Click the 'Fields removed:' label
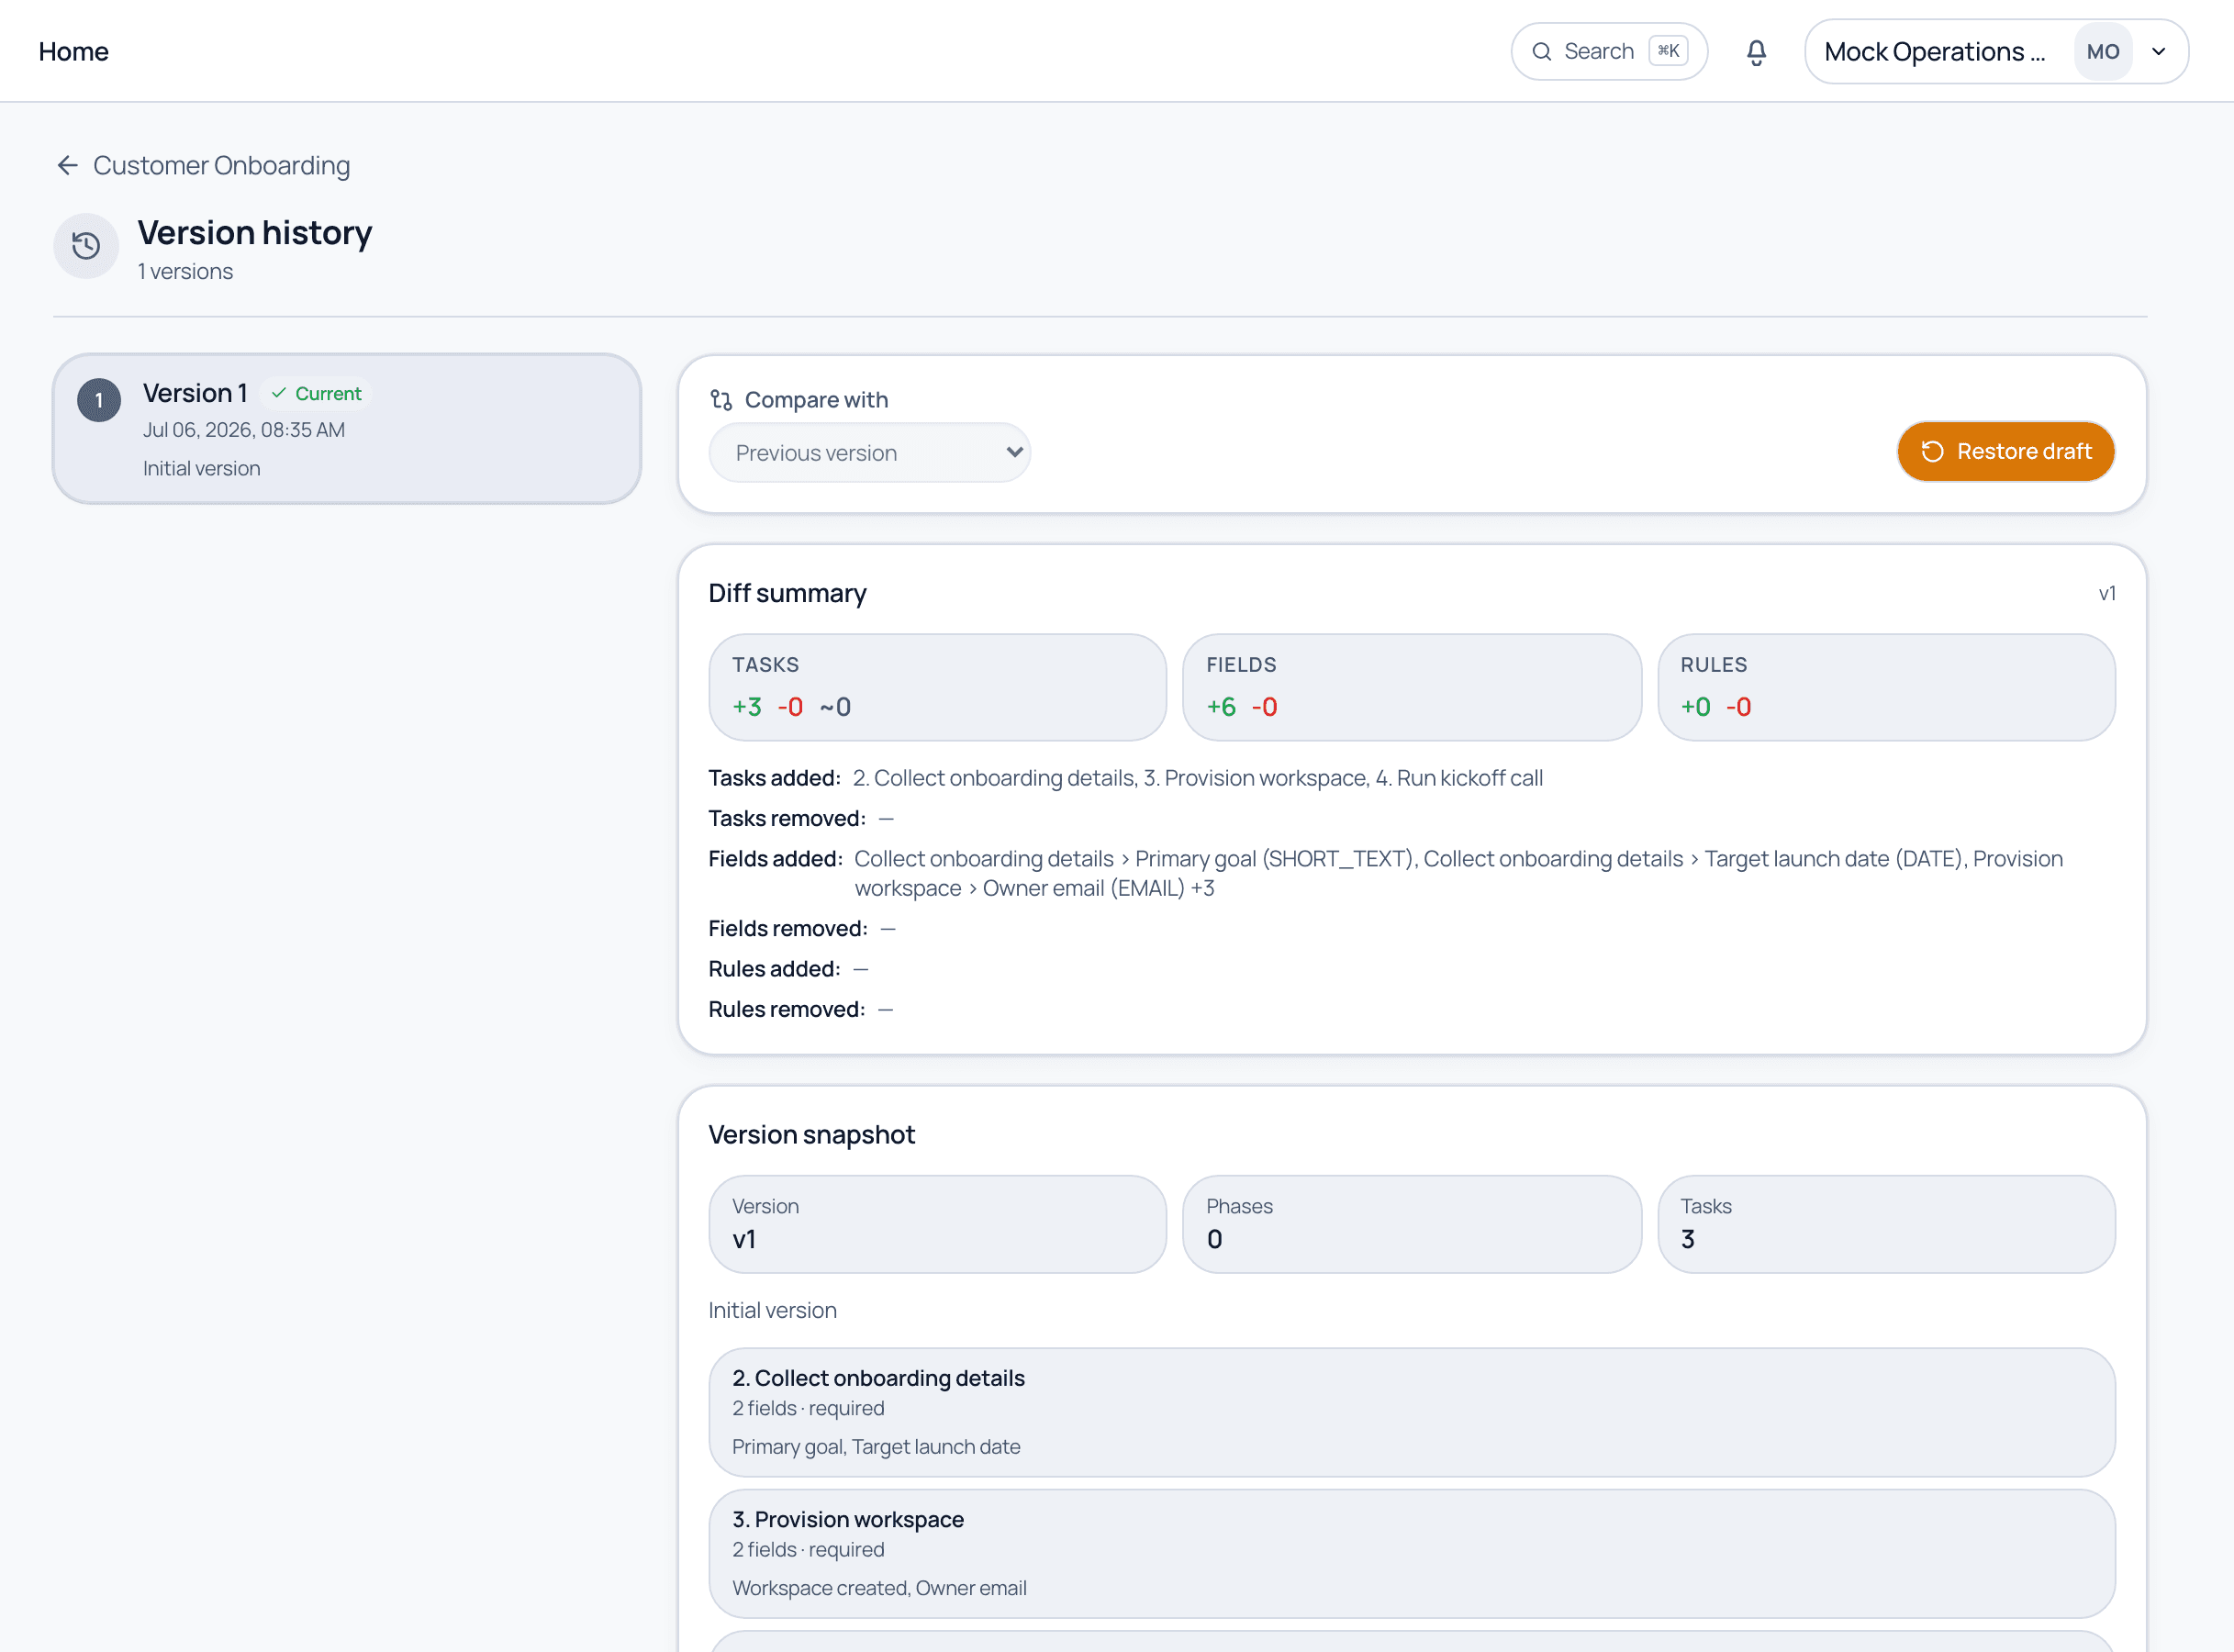This screenshot has height=1652, width=2234. pos(788,929)
